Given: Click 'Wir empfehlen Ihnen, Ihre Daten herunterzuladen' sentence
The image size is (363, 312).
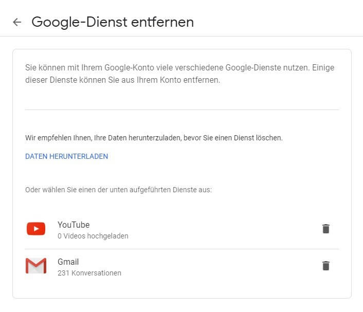Looking at the screenshot, I should pyautogui.click(x=154, y=138).
